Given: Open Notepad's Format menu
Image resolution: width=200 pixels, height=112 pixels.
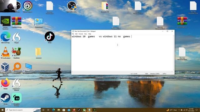Looking at the screenshot, I should (x=81, y=34).
